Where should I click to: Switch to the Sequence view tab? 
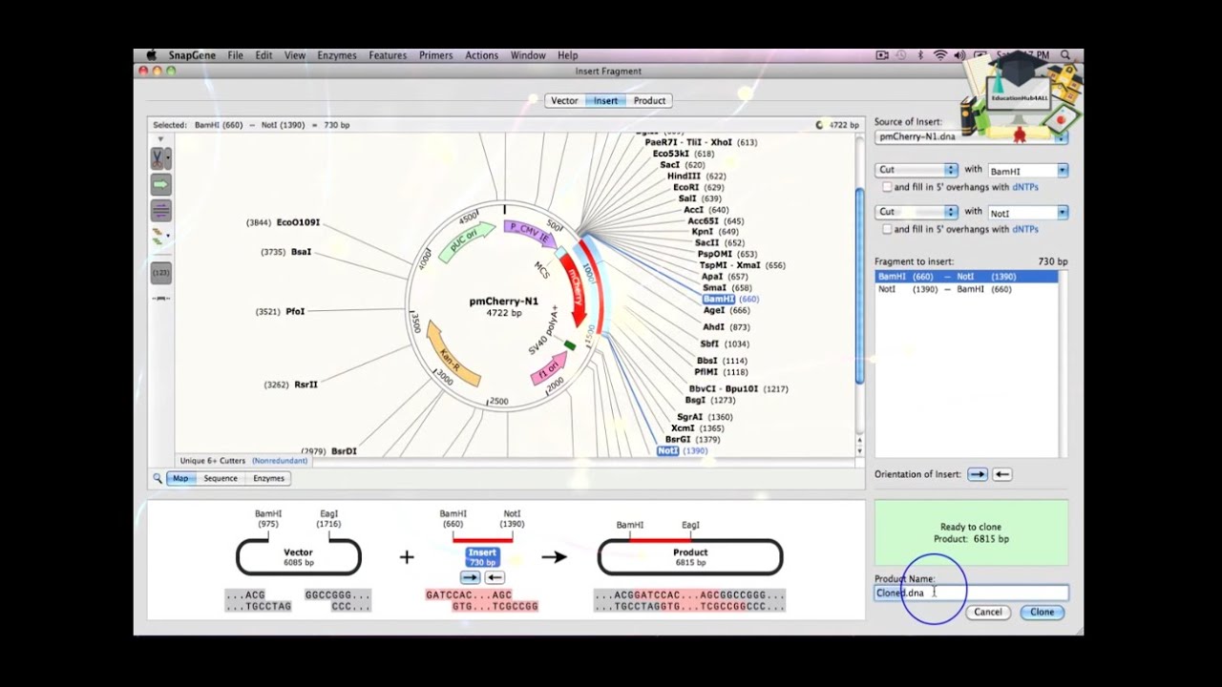[x=221, y=478]
